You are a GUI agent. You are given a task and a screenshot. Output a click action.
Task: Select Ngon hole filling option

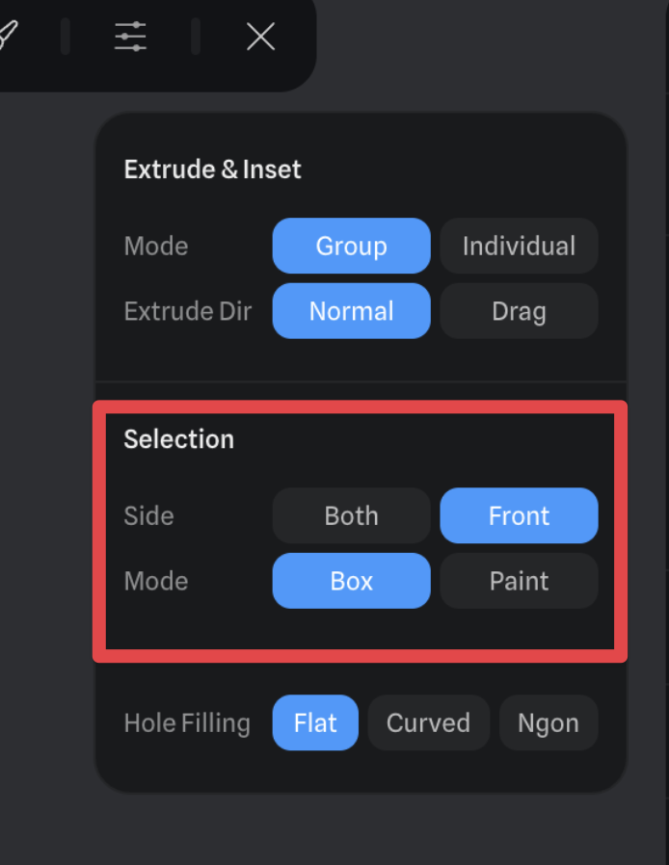(548, 722)
